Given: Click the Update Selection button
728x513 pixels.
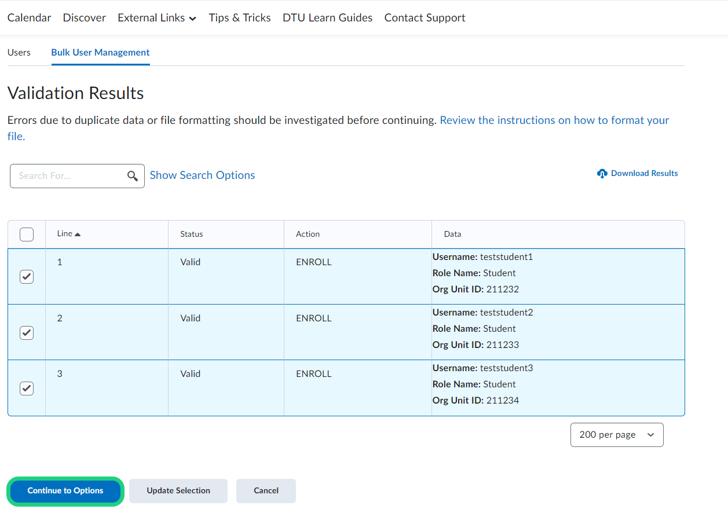Looking at the screenshot, I should click(x=178, y=490).
